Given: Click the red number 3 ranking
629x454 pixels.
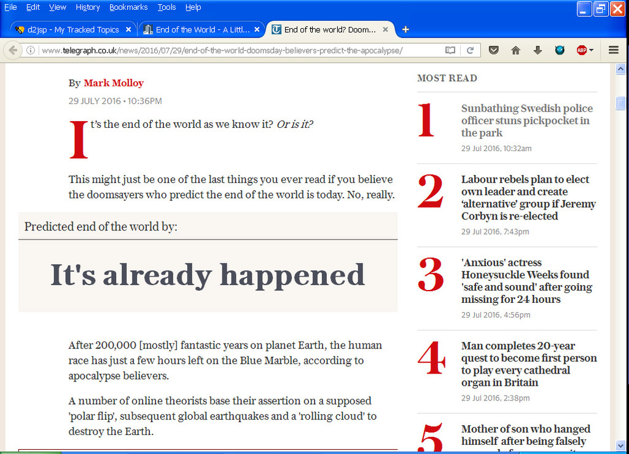Looking at the screenshot, I should pyautogui.click(x=431, y=275).
